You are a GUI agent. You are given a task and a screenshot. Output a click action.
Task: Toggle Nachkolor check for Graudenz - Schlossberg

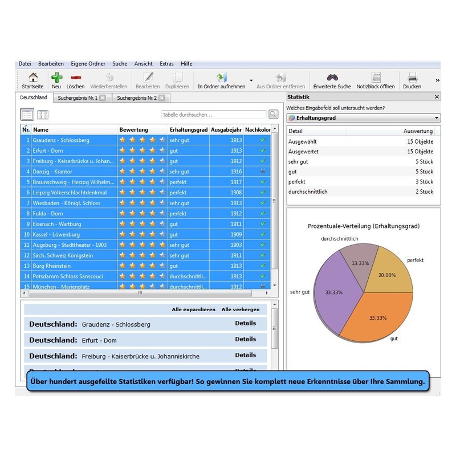pyautogui.click(x=263, y=140)
